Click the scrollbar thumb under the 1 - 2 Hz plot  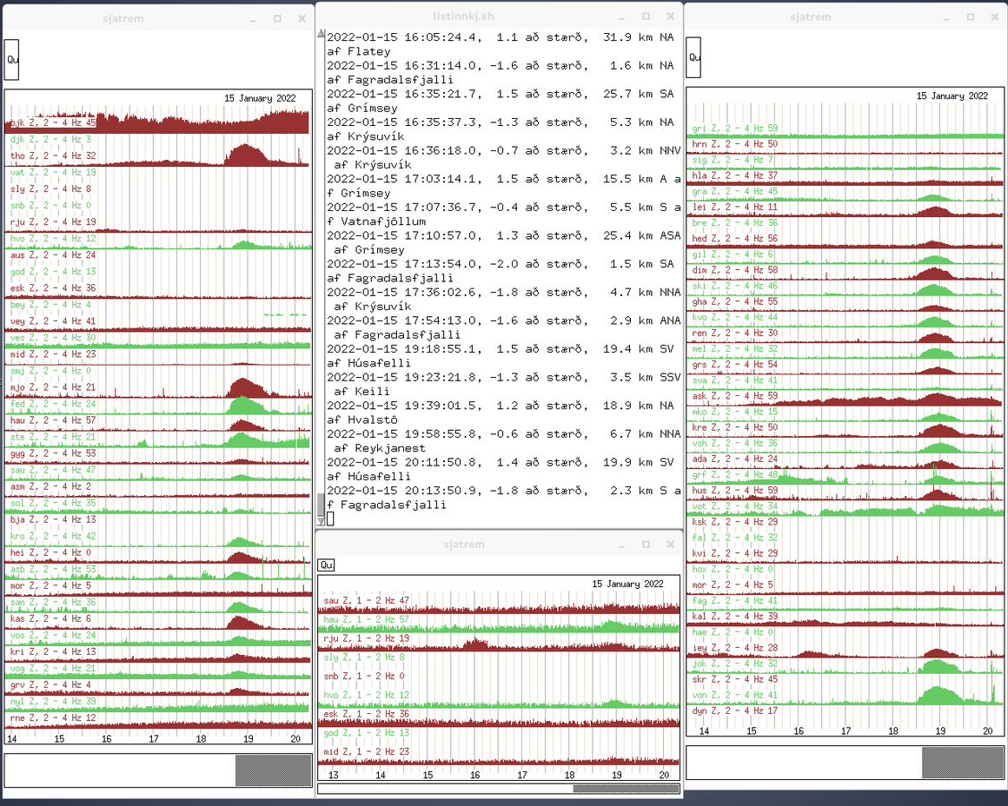(626, 789)
